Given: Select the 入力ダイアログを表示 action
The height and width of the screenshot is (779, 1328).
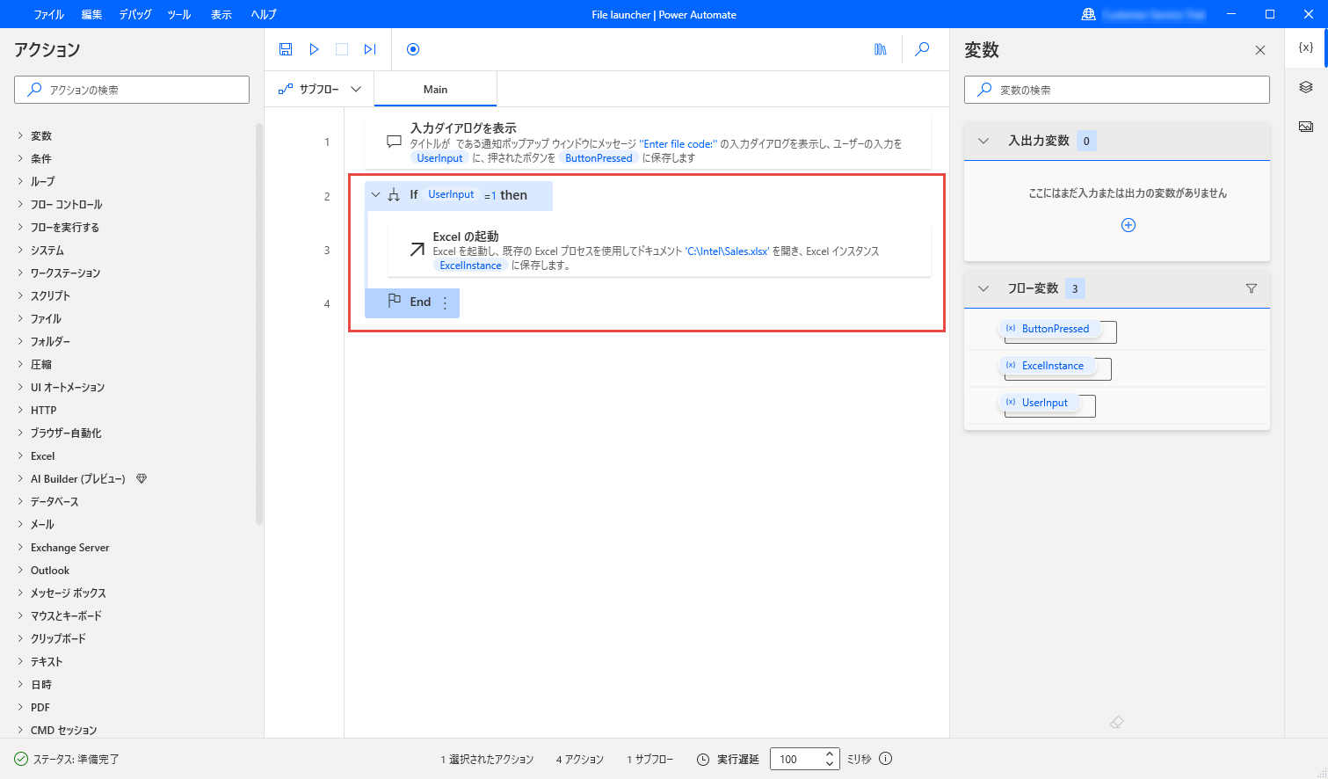Looking at the screenshot, I should pyautogui.click(x=648, y=142).
